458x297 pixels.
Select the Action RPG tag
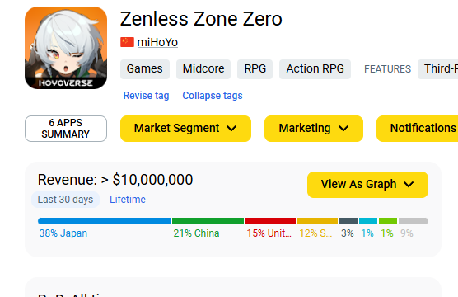315,69
